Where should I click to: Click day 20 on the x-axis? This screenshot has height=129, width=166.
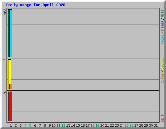102,125
